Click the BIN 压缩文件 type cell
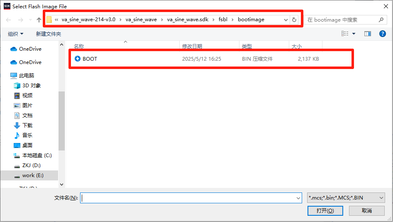Screen dimensions: 393x222 257,59
